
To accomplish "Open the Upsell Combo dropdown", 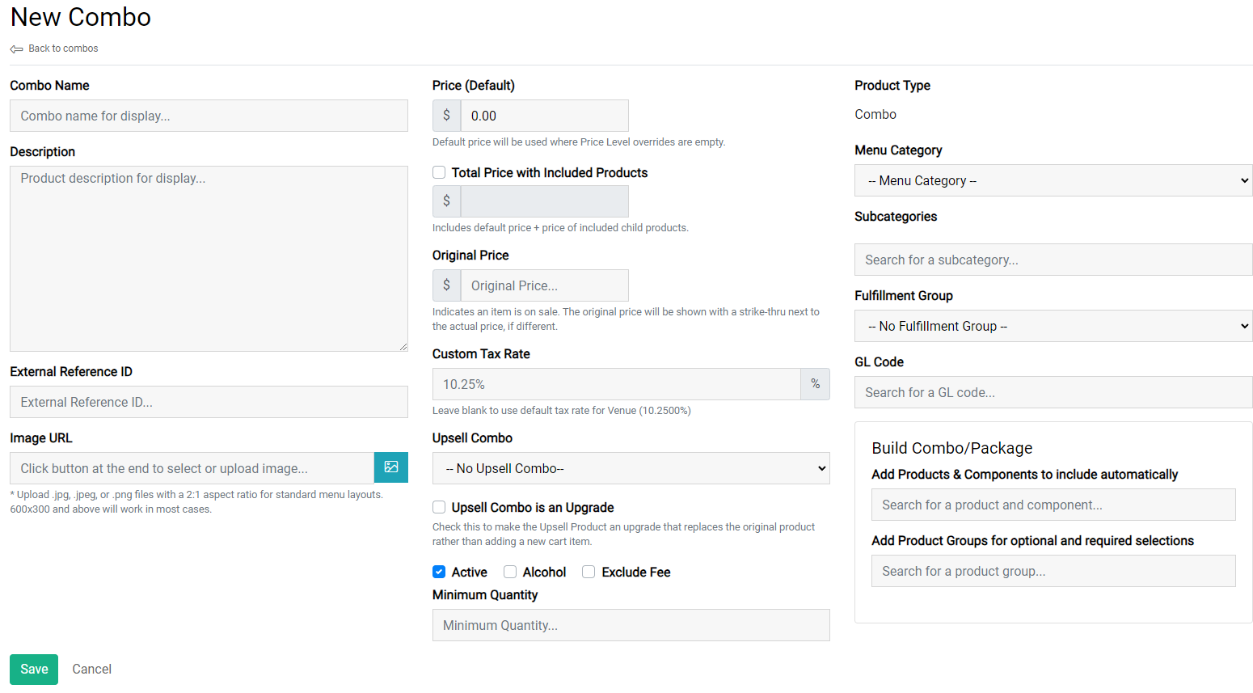I will coord(631,468).
